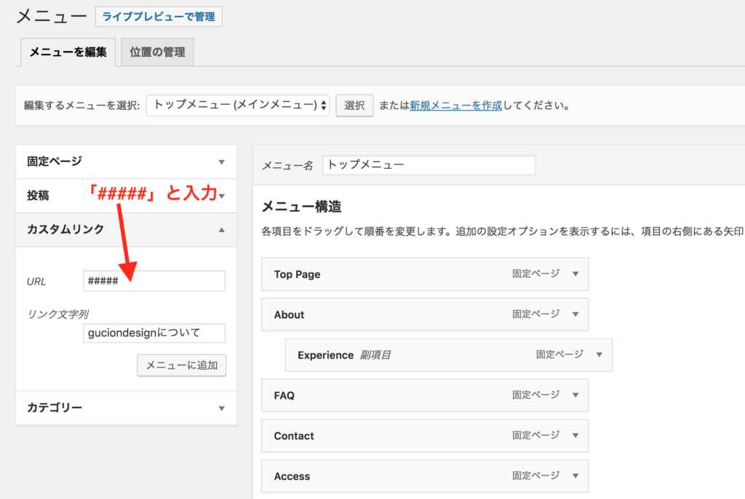The height and width of the screenshot is (499, 745).
Task: Open the 新規メニューを作成 link
Action: point(455,105)
